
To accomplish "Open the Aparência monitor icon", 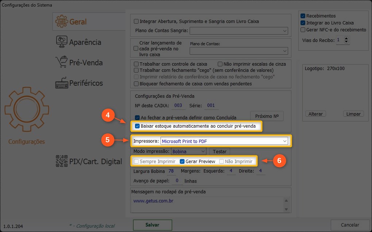I will point(61,42).
